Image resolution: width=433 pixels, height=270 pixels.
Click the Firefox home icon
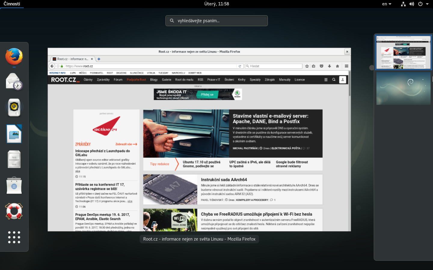pyautogui.click(x=337, y=66)
